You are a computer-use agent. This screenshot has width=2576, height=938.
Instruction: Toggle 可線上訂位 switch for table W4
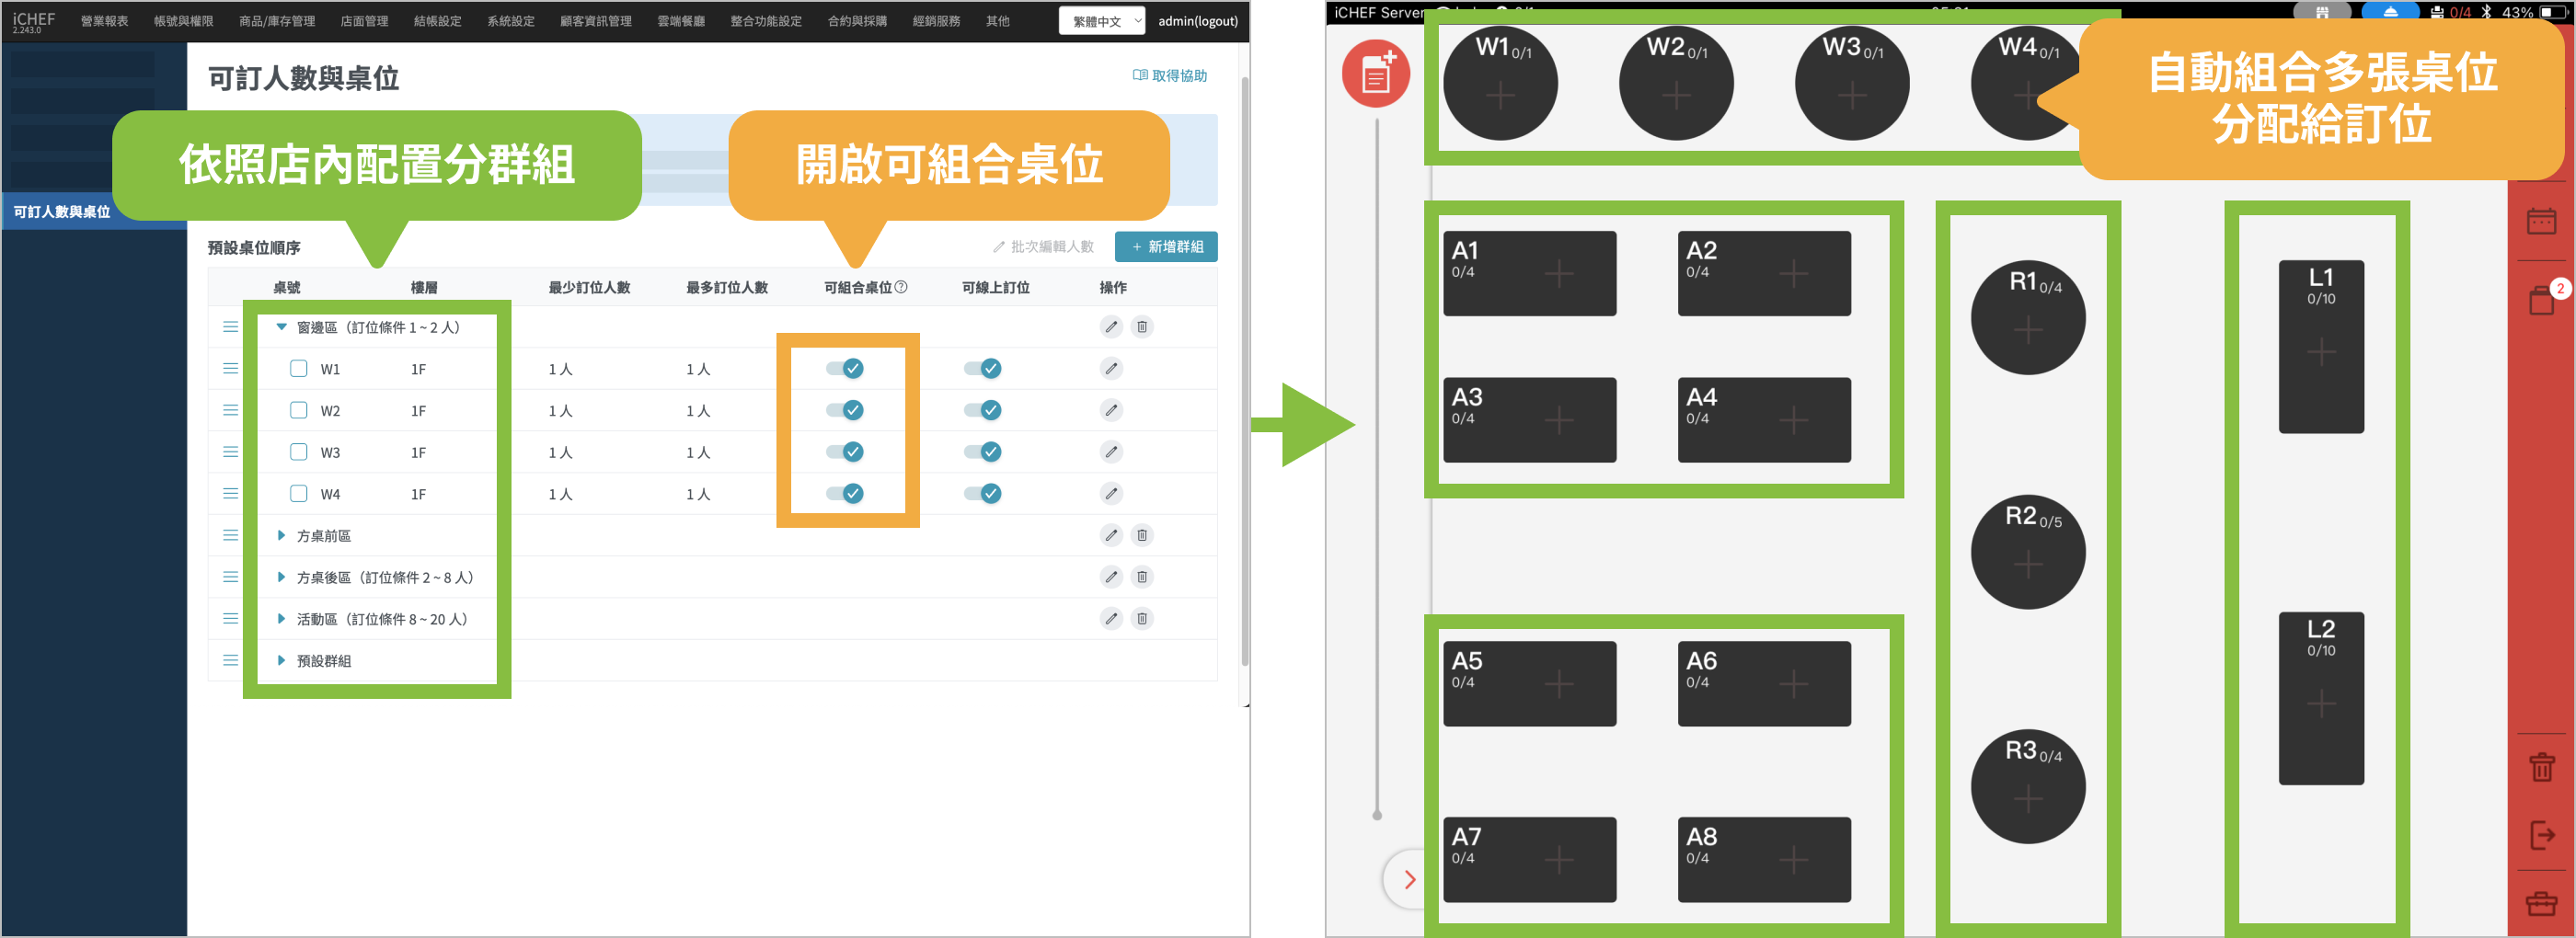(982, 494)
